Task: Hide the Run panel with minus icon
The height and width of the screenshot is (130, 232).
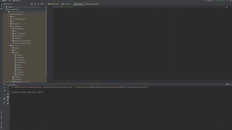Action: (x=231, y=84)
